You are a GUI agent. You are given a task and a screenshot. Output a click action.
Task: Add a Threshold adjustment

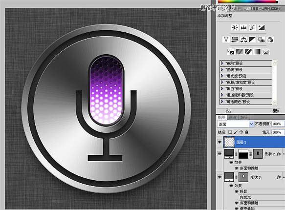[x=248, y=52]
